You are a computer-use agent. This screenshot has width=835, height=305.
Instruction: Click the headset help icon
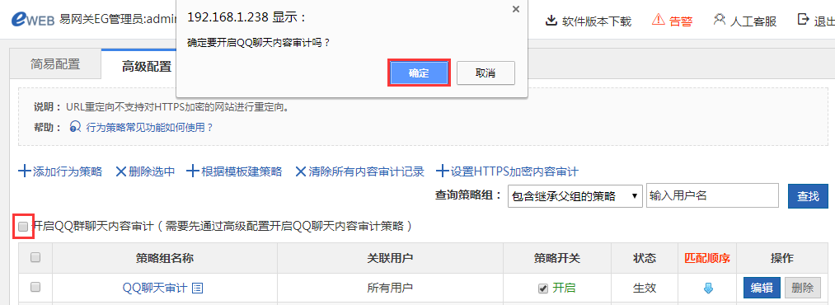(x=76, y=128)
